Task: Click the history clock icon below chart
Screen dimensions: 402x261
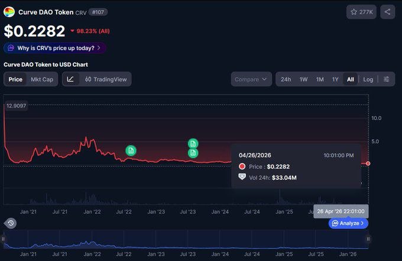Action: (x=11, y=223)
